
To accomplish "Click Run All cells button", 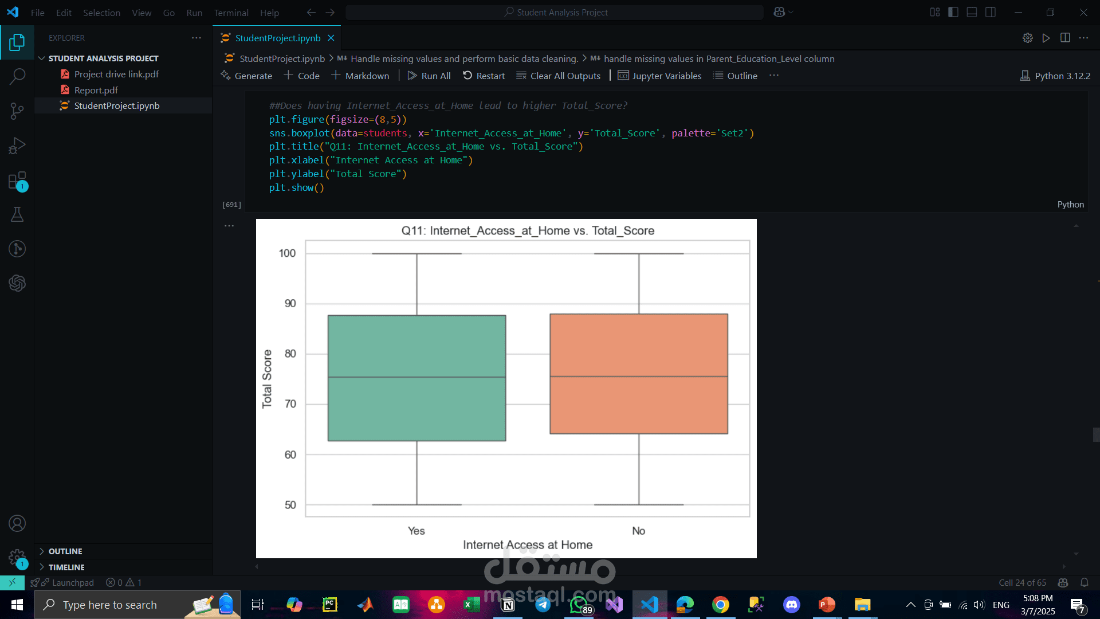I will tap(429, 76).
